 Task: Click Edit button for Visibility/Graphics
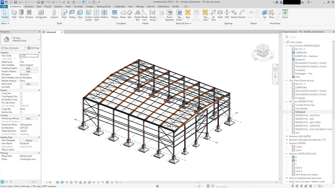click(x=29, y=68)
